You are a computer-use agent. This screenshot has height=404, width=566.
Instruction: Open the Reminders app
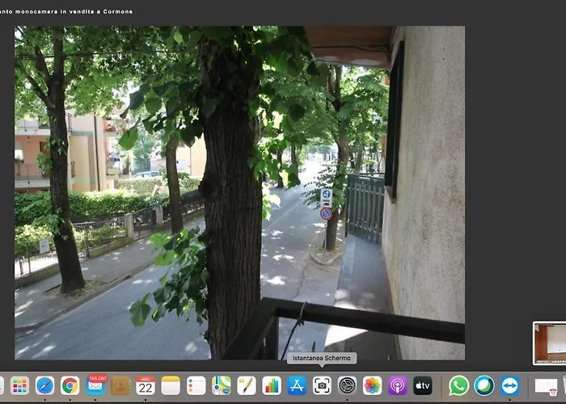pyautogui.click(x=196, y=386)
